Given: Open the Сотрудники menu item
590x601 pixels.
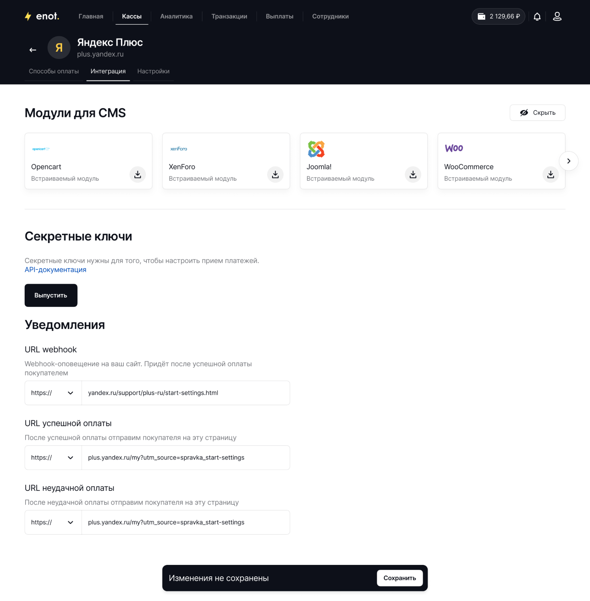Looking at the screenshot, I should (330, 17).
